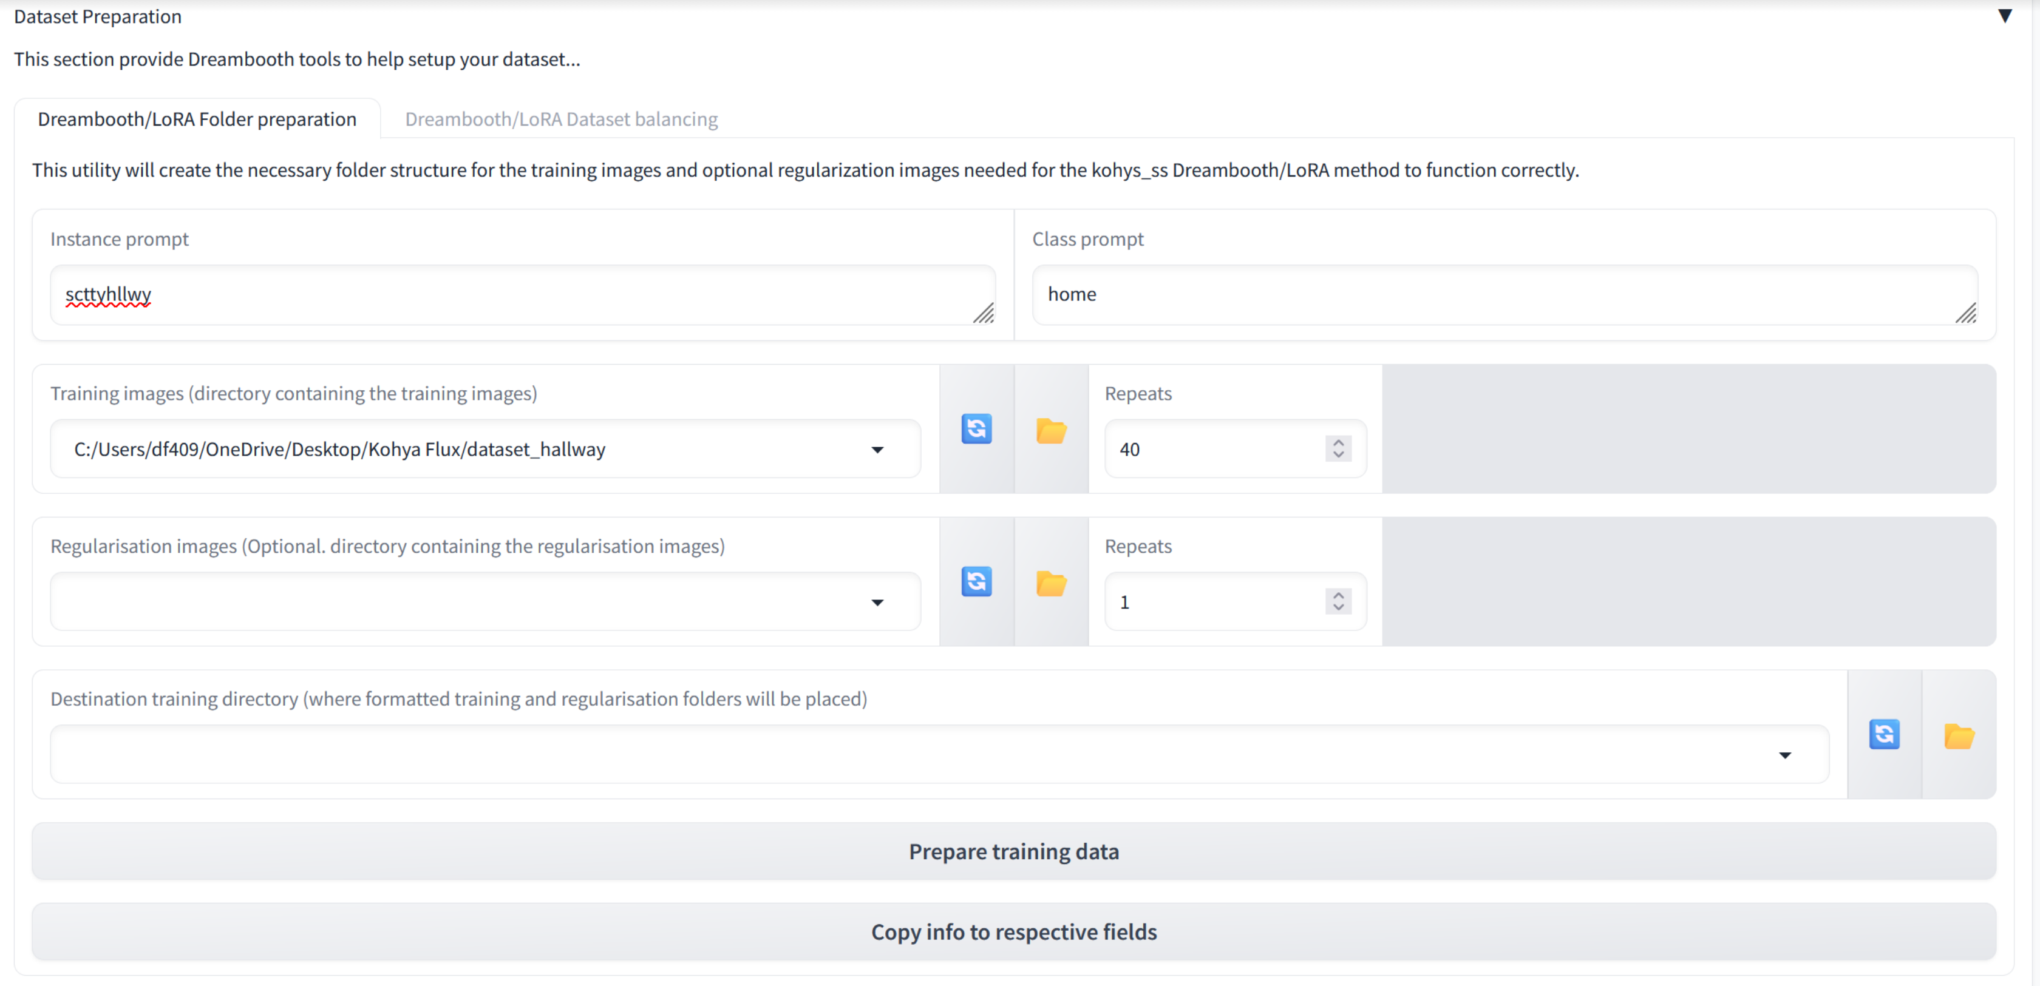
Task: Browse folder for destination training directory
Action: 1959,736
